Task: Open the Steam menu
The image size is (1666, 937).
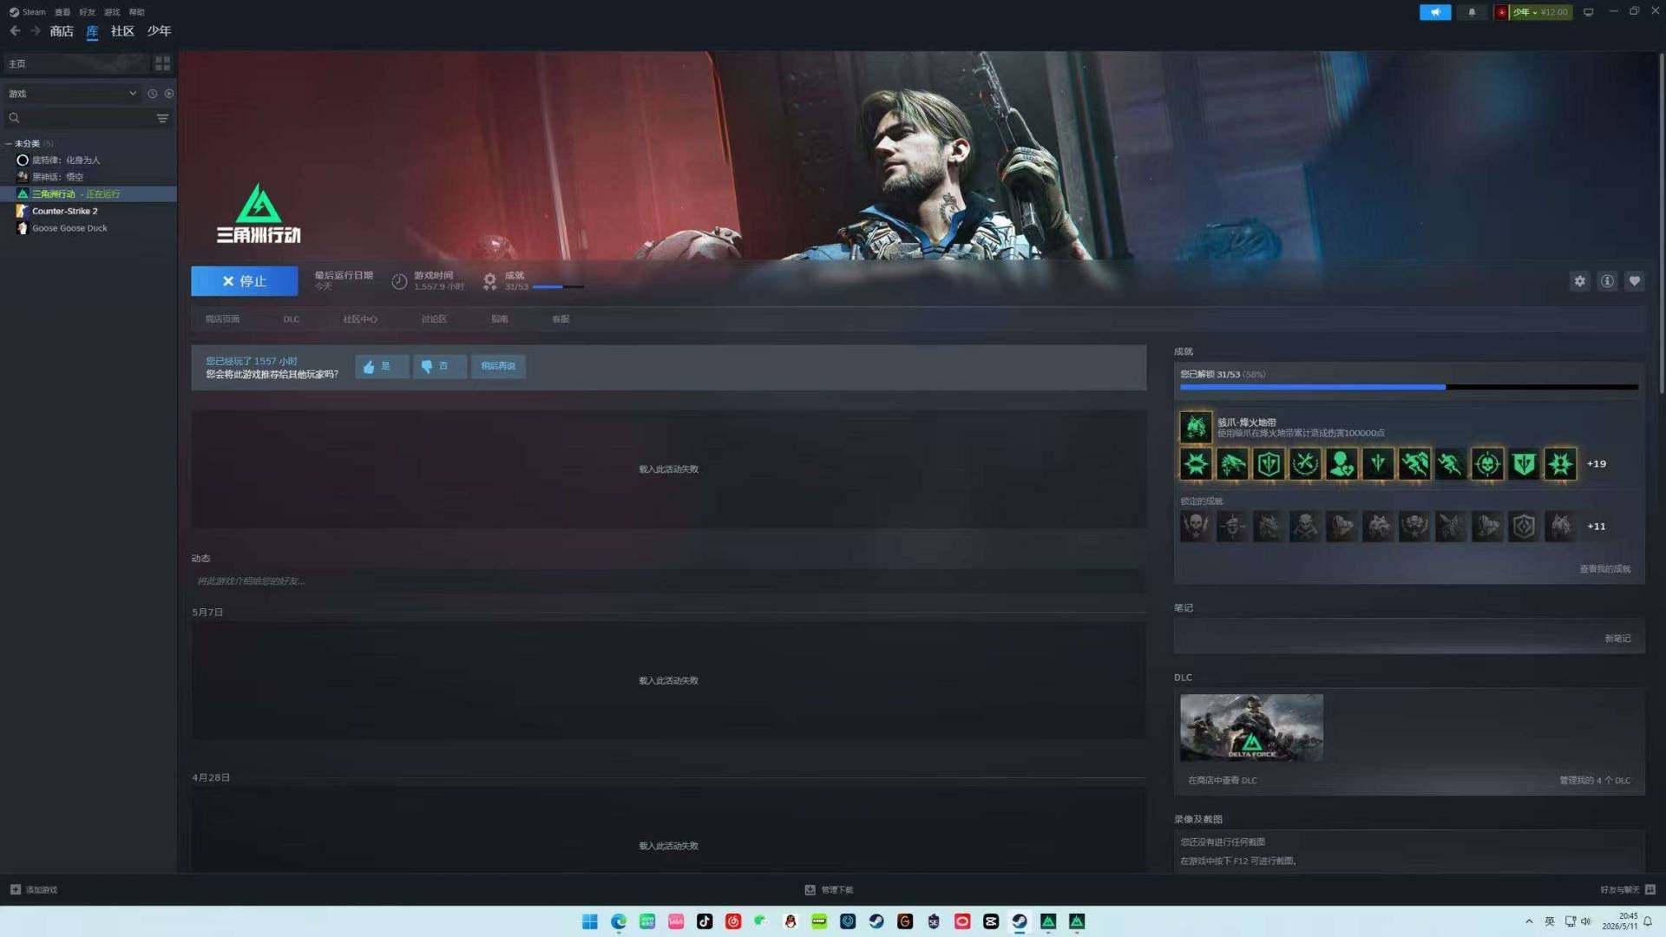Action: pos(28,12)
